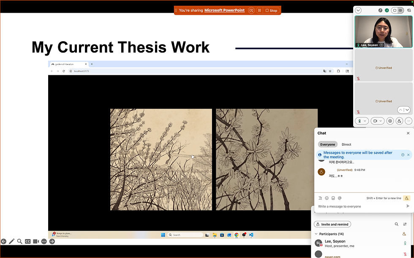This screenshot has width=414, height=258.
Task: Stop sharing Microsoft PowerPoint
Action: pos(271,11)
